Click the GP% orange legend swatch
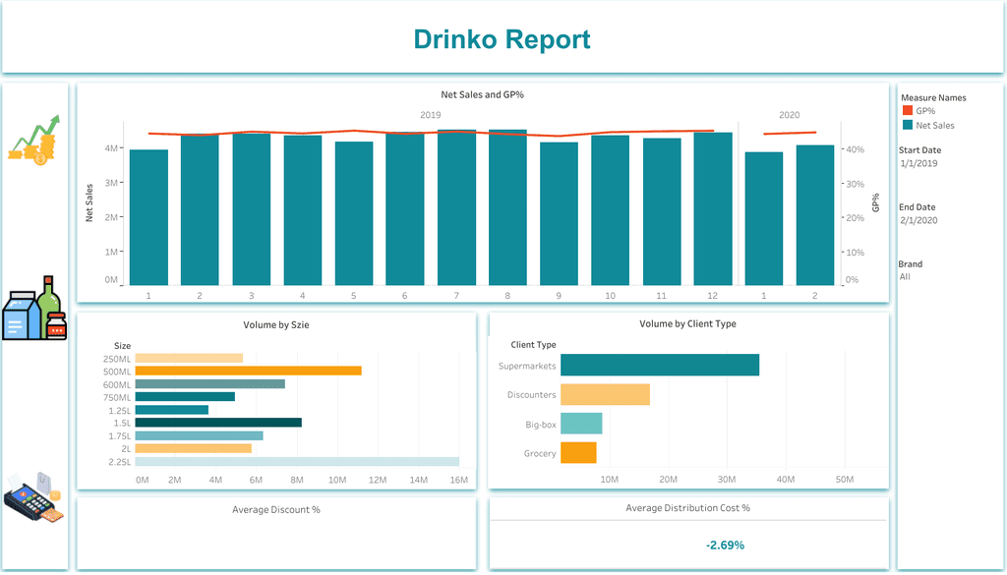 click(x=906, y=111)
